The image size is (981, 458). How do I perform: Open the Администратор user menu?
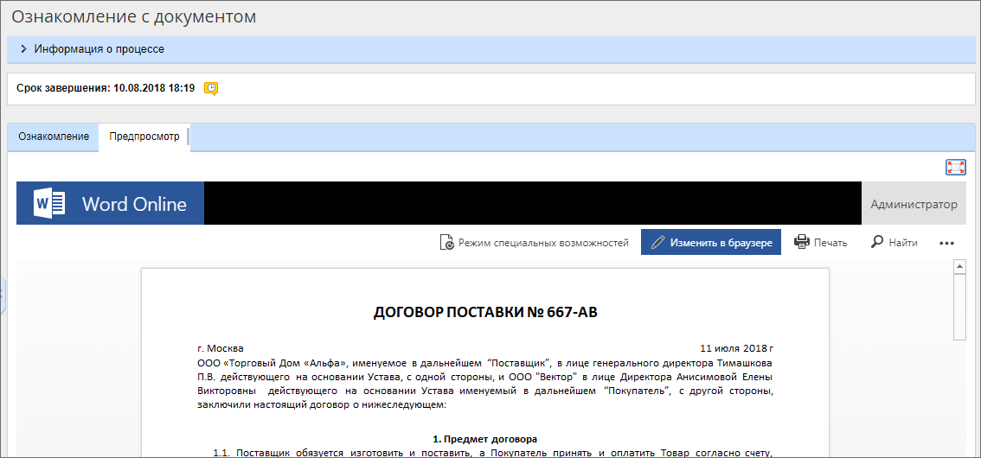pos(914,204)
